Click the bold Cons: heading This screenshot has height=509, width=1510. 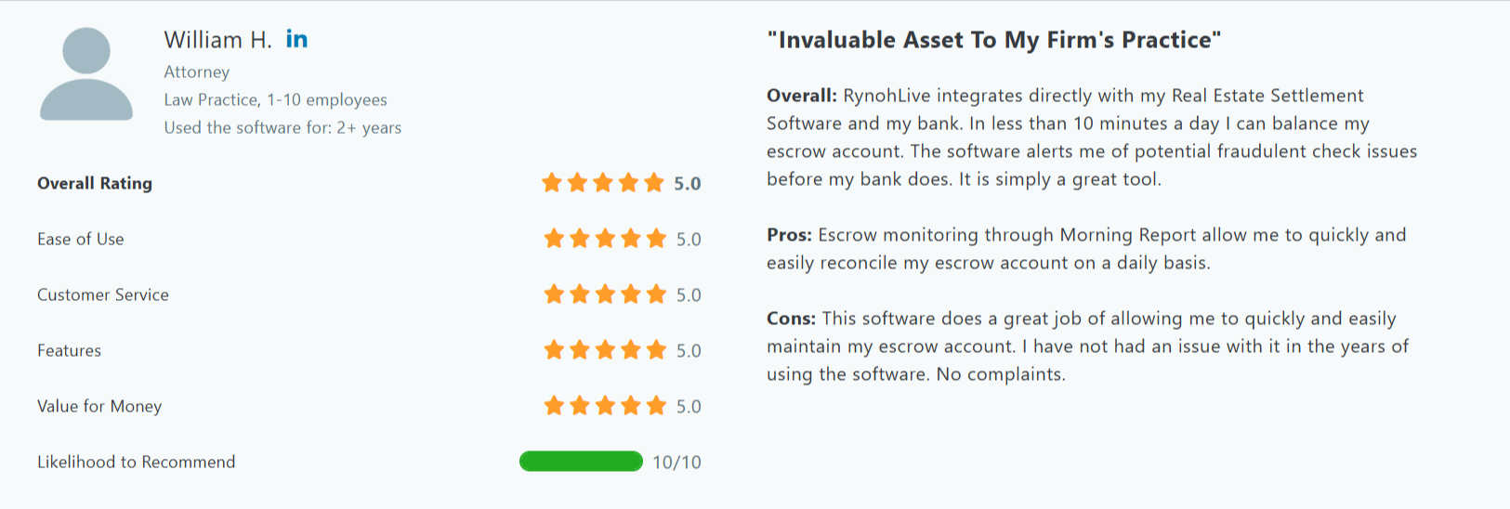791,319
